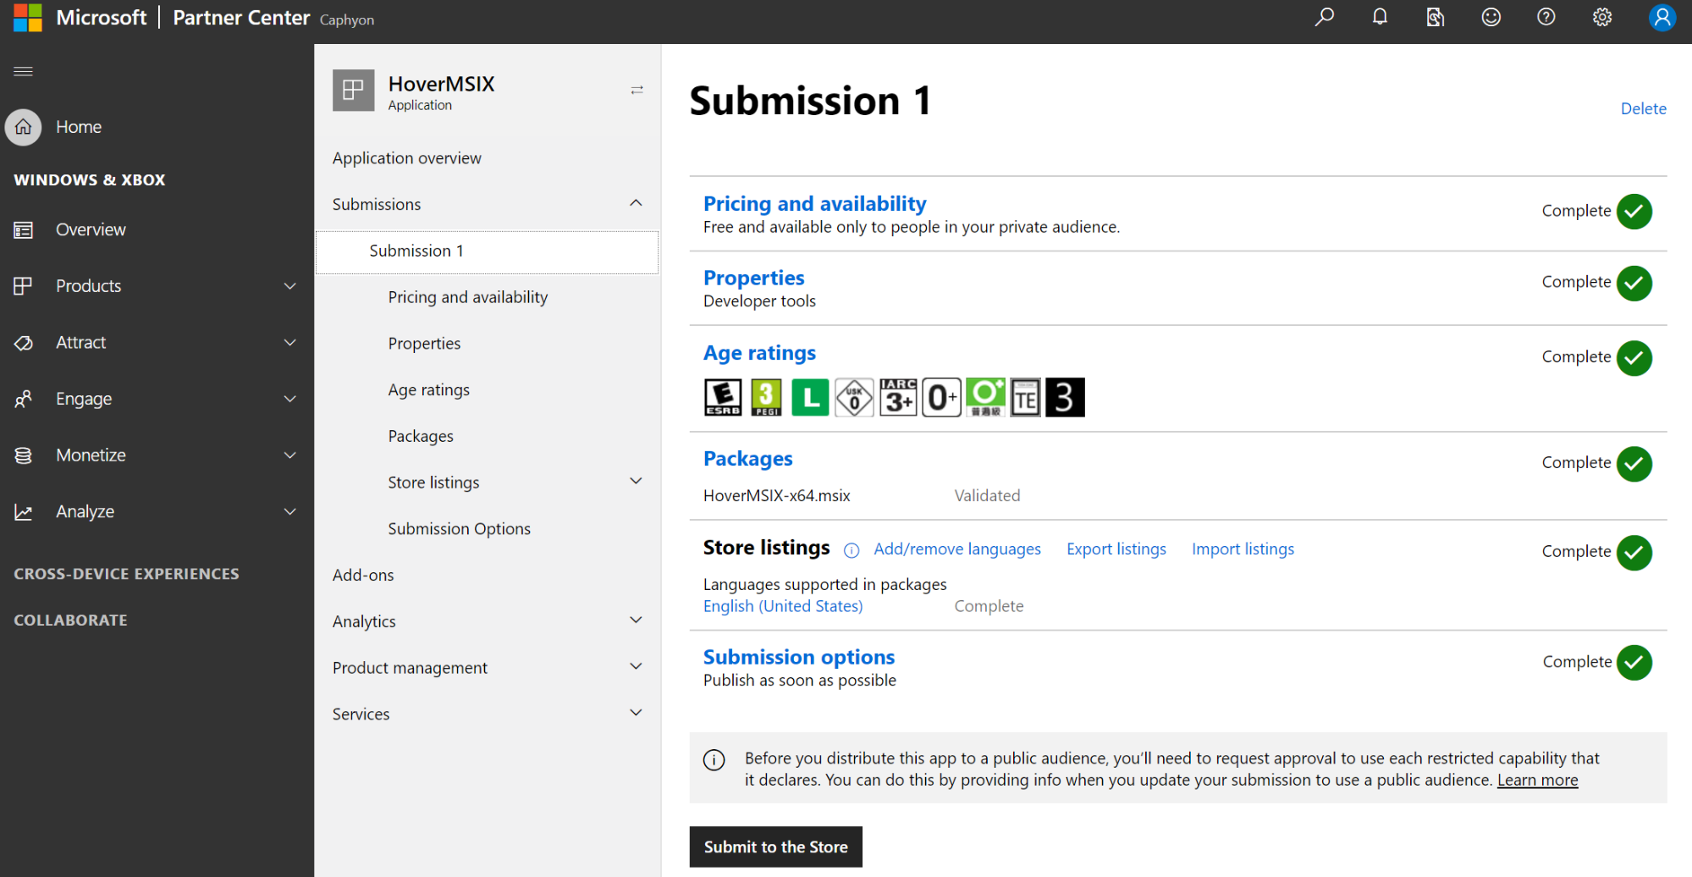Open Age ratings in navigation
This screenshot has height=877, width=1692.
tap(429, 390)
